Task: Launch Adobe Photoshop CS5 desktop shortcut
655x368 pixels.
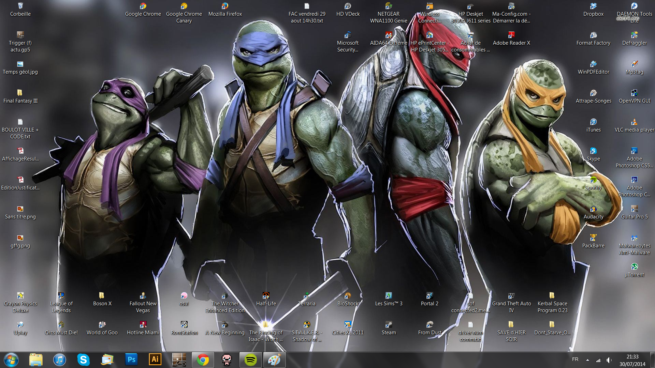Action: (634, 158)
